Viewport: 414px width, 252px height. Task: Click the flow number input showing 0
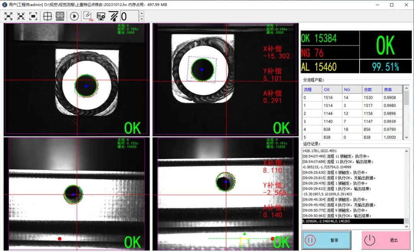(x=130, y=16)
